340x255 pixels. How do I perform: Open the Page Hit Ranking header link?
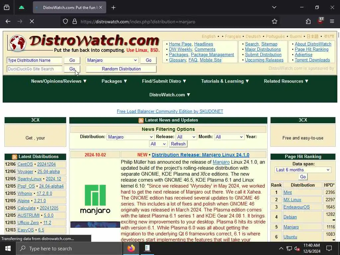[311, 49]
